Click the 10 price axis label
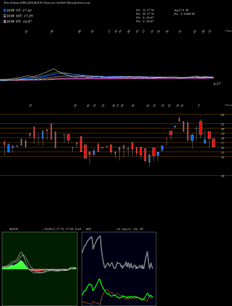The height and width of the screenshot is (306, 232). click(222, 176)
